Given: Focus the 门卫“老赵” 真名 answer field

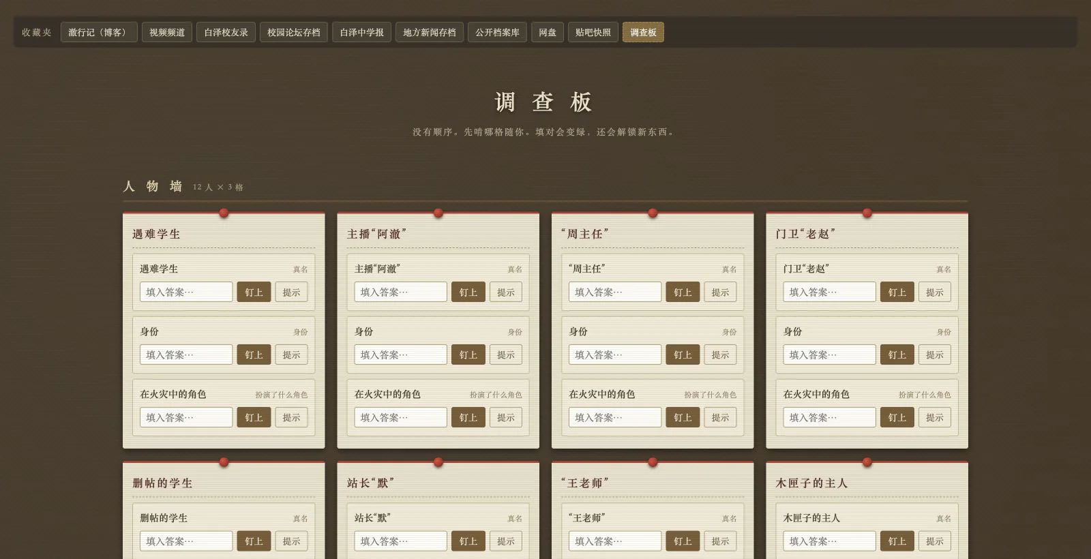Looking at the screenshot, I should (x=829, y=292).
